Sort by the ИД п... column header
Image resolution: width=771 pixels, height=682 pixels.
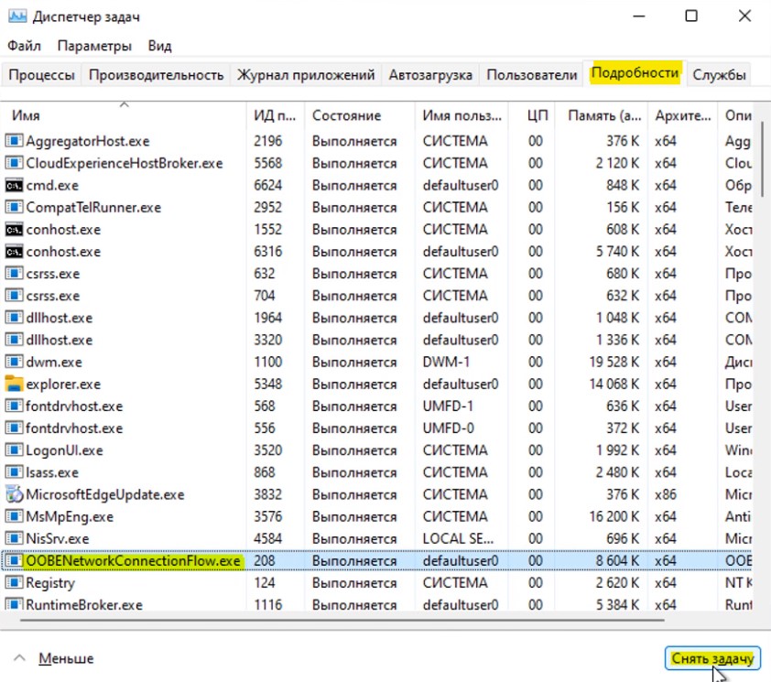(276, 115)
